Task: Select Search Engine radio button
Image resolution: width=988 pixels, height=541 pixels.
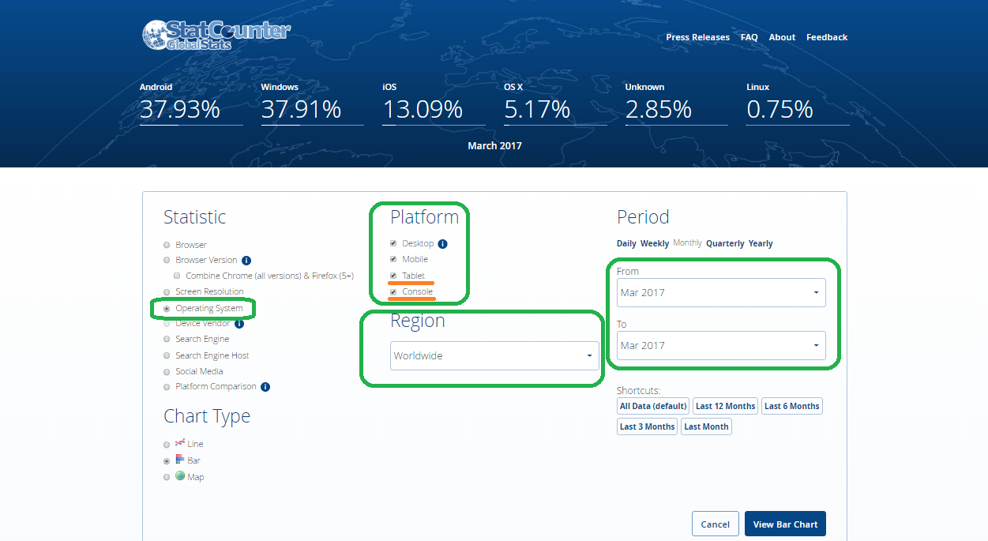Action: click(167, 339)
